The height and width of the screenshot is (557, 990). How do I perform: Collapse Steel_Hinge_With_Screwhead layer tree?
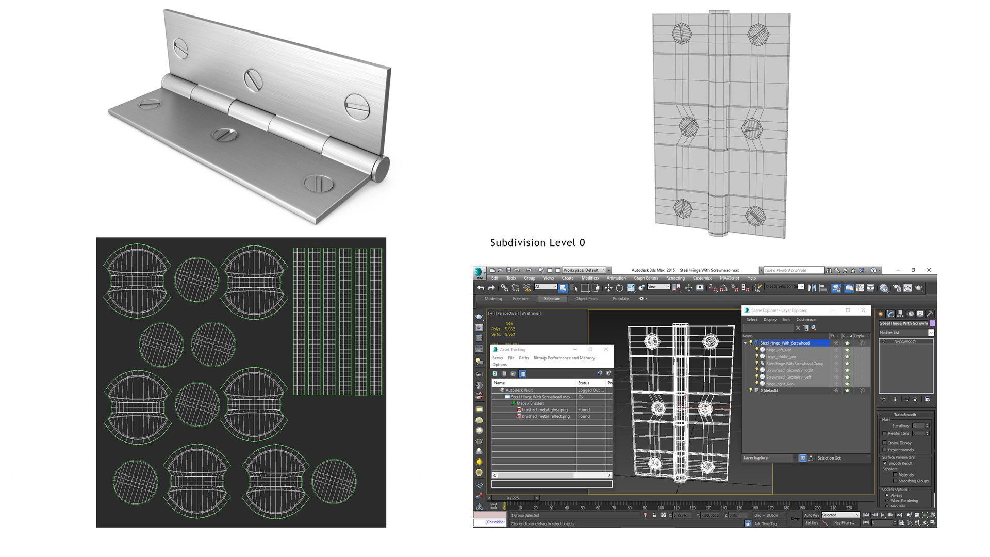click(745, 343)
